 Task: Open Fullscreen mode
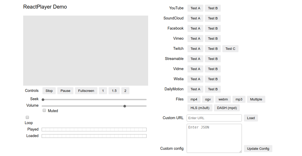point(86,91)
